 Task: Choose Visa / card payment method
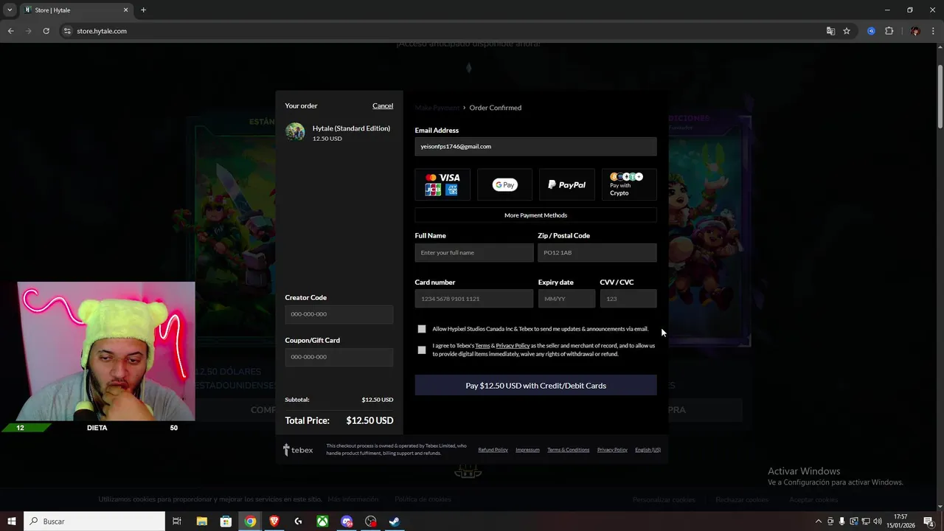coord(442,184)
